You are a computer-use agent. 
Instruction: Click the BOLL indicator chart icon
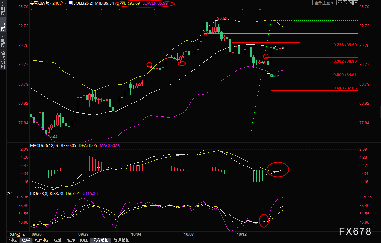[70, 3]
